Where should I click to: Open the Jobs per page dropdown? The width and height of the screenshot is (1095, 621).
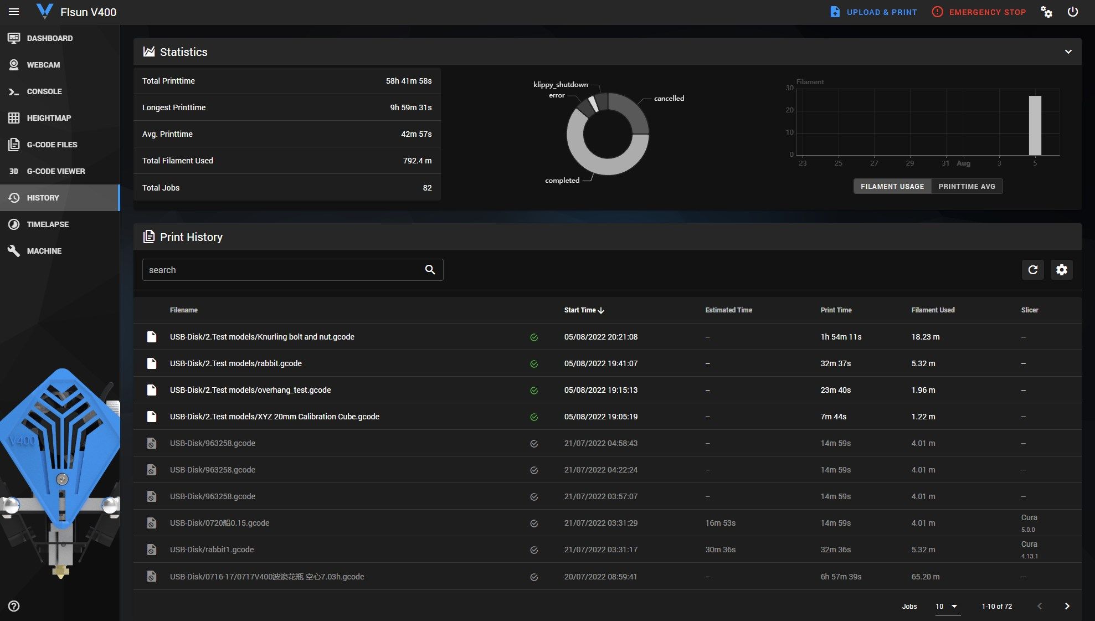point(947,606)
